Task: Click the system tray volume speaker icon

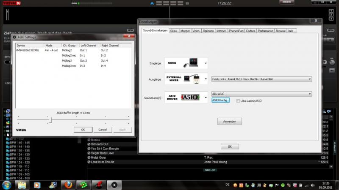Action: point(314,185)
